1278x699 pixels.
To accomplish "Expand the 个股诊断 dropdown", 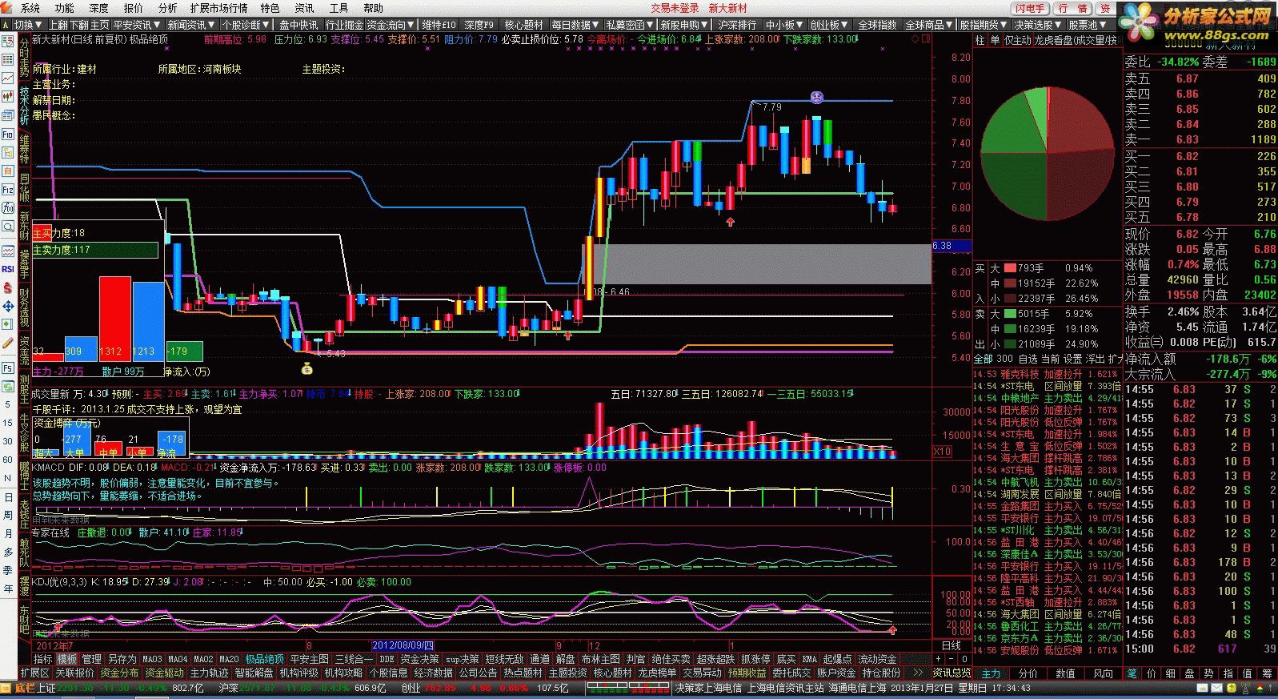I will [246, 25].
